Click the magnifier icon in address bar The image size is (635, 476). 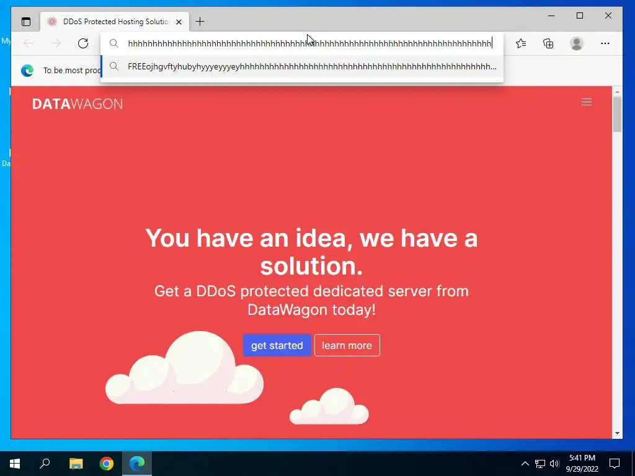click(x=114, y=43)
